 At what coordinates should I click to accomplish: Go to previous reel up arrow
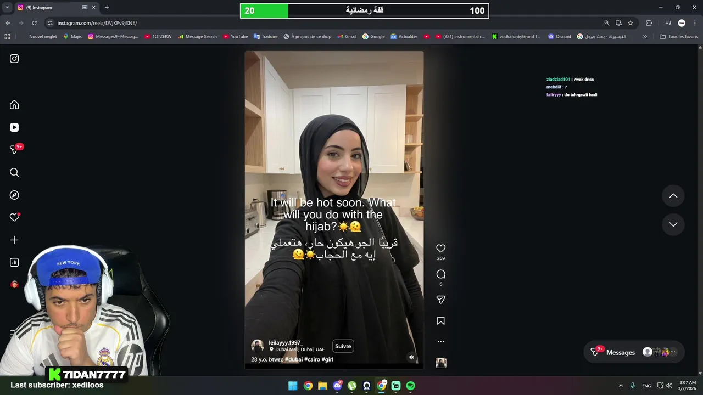673,196
